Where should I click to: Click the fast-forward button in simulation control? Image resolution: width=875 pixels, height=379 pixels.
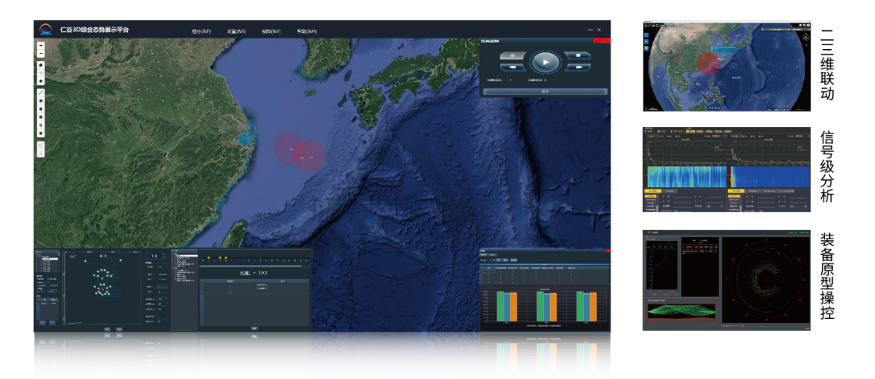pos(577,68)
